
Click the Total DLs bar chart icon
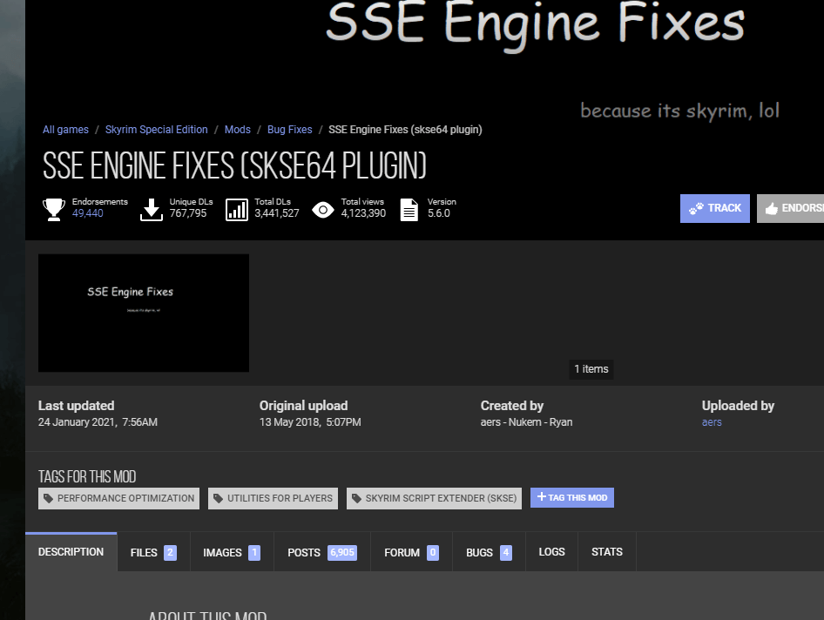pos(237,210)
